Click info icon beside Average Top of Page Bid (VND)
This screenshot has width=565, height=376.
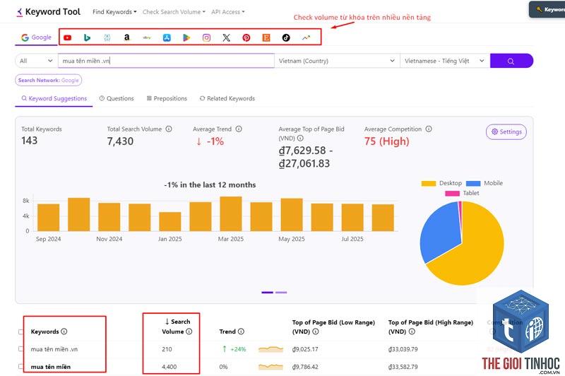pos(300,138)
